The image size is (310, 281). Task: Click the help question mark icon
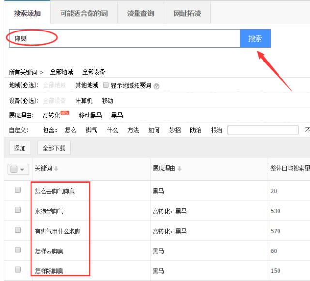[x=156, y=86]
